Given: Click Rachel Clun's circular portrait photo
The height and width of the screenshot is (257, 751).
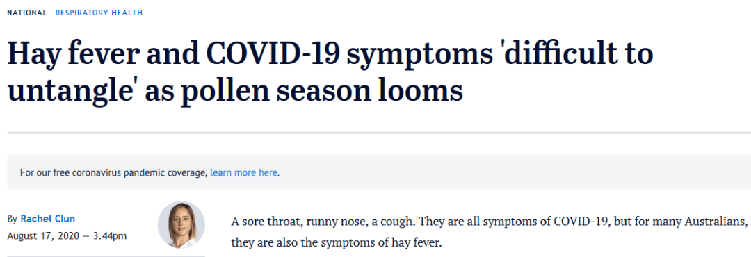Looking at the screenshot, I should [181, 224].
